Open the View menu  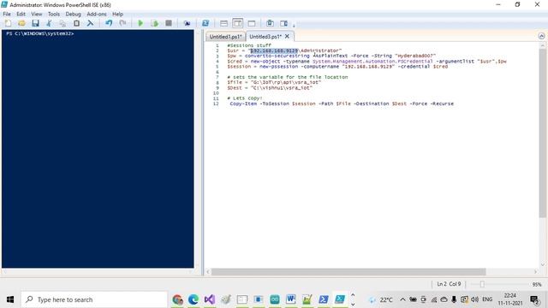pos(36,14)
